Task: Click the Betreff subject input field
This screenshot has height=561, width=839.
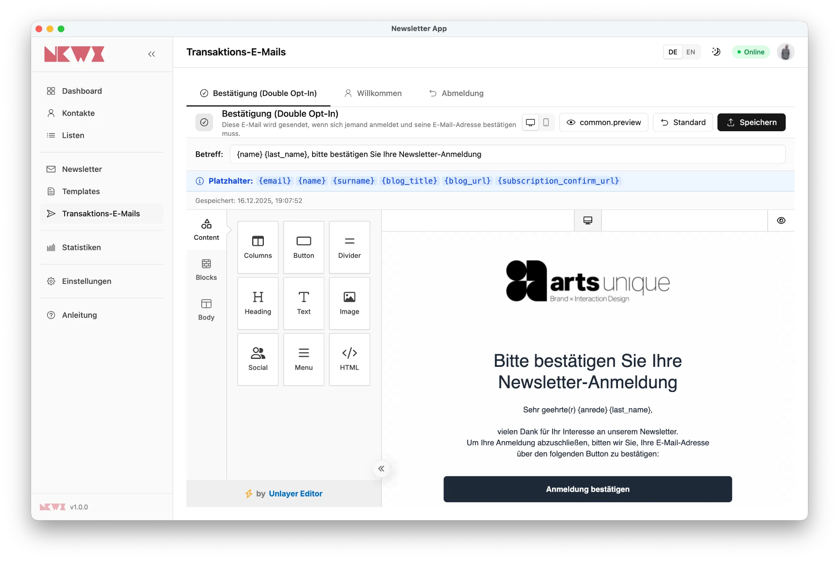Action: tap(507, 154)
